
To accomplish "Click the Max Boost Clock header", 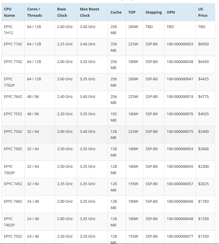I will coord(93,12).
